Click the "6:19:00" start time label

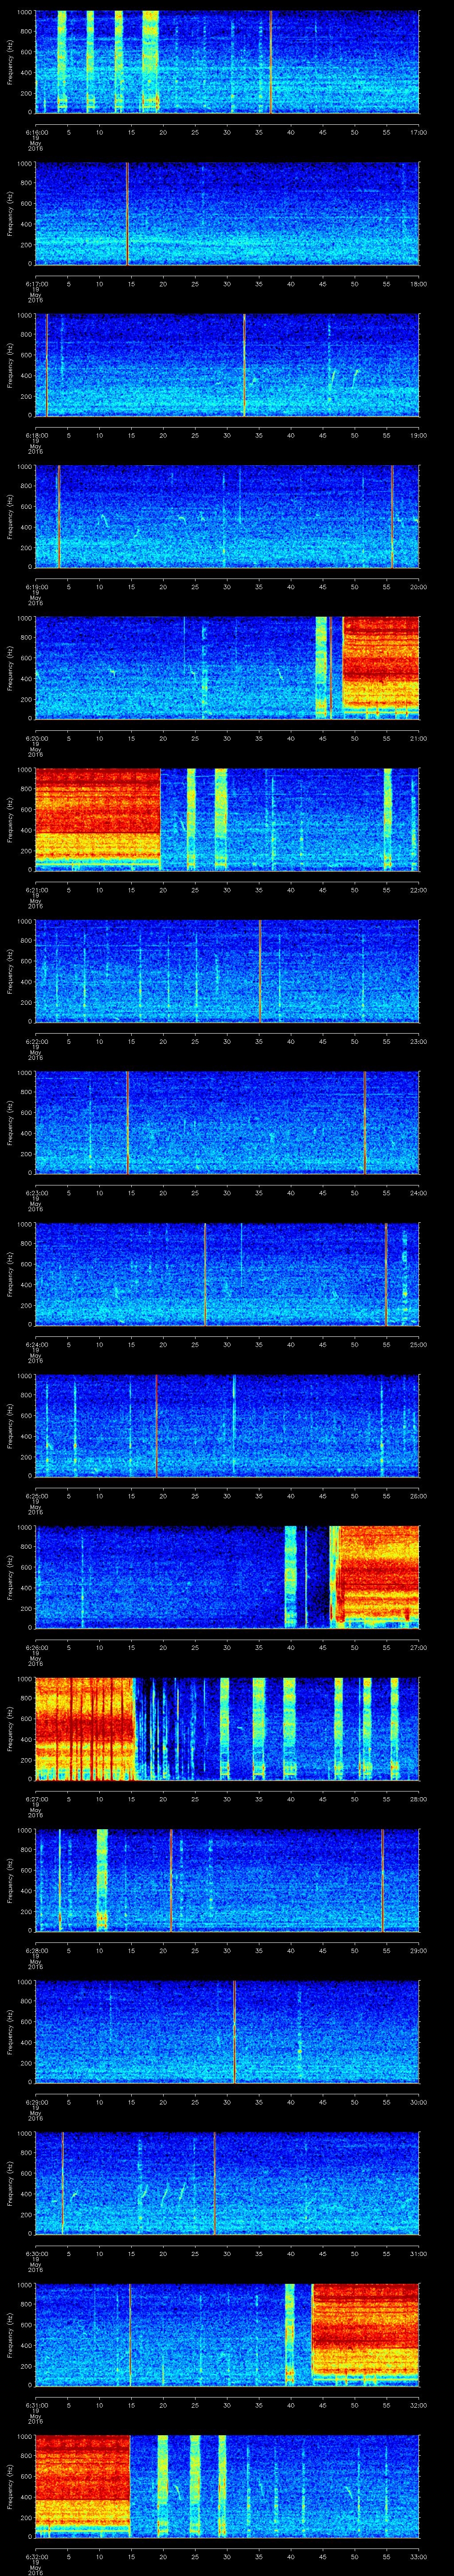tap(36, 586)
